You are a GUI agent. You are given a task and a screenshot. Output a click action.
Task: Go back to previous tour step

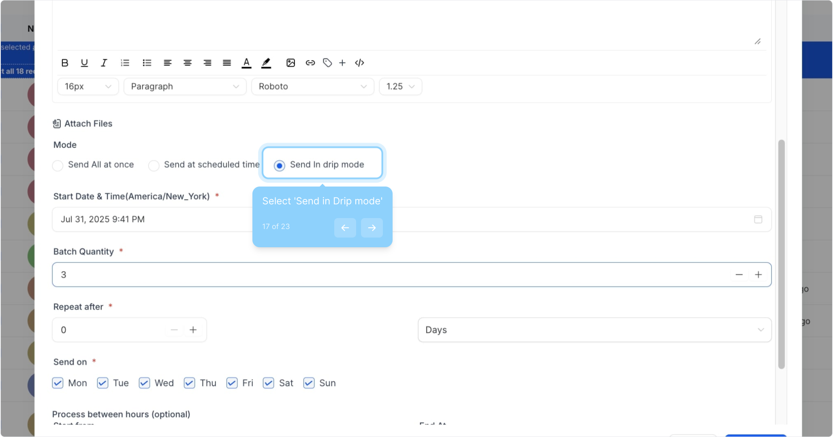tap(345, 228)
